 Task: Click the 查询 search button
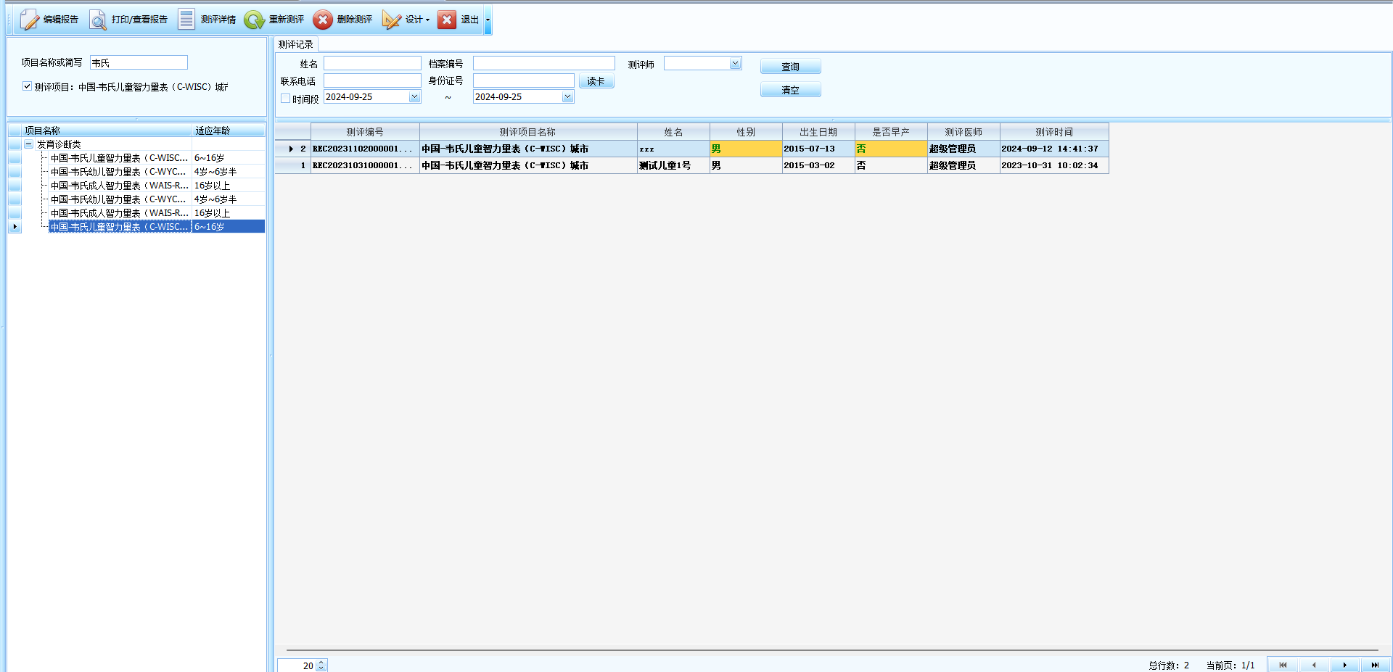790,67
